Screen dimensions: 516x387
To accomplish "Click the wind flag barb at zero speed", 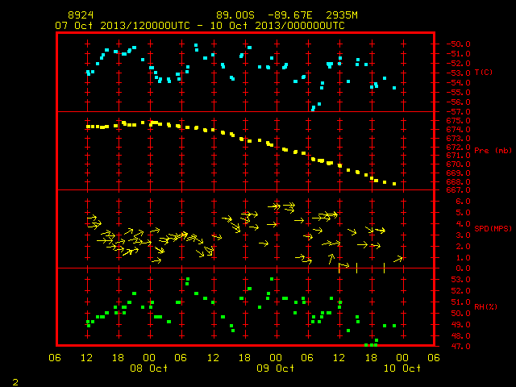I will (x=343, y=266).
